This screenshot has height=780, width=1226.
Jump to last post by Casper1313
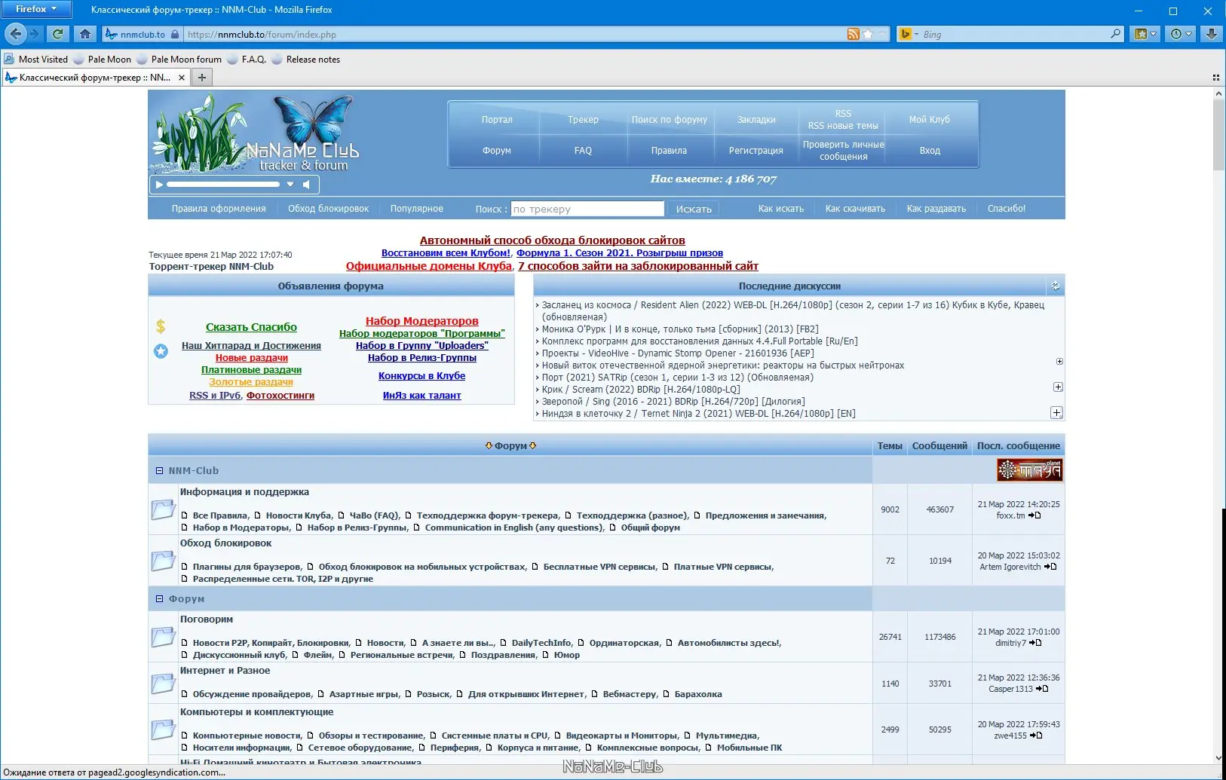[x=1042, y=689]
